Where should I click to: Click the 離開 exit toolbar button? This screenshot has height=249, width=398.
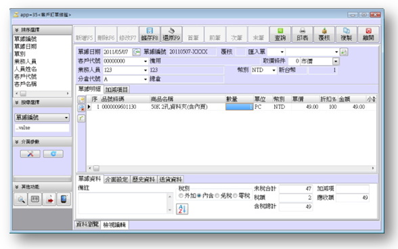click(x=368, y=34)
